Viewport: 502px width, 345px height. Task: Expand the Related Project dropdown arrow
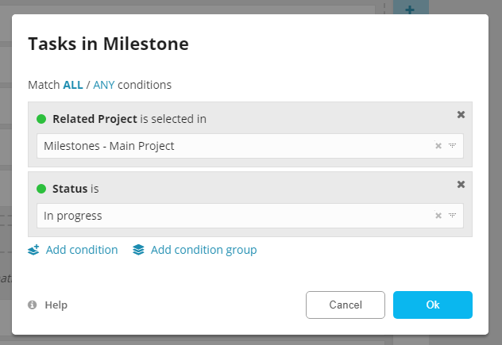[x=452, y=146]
